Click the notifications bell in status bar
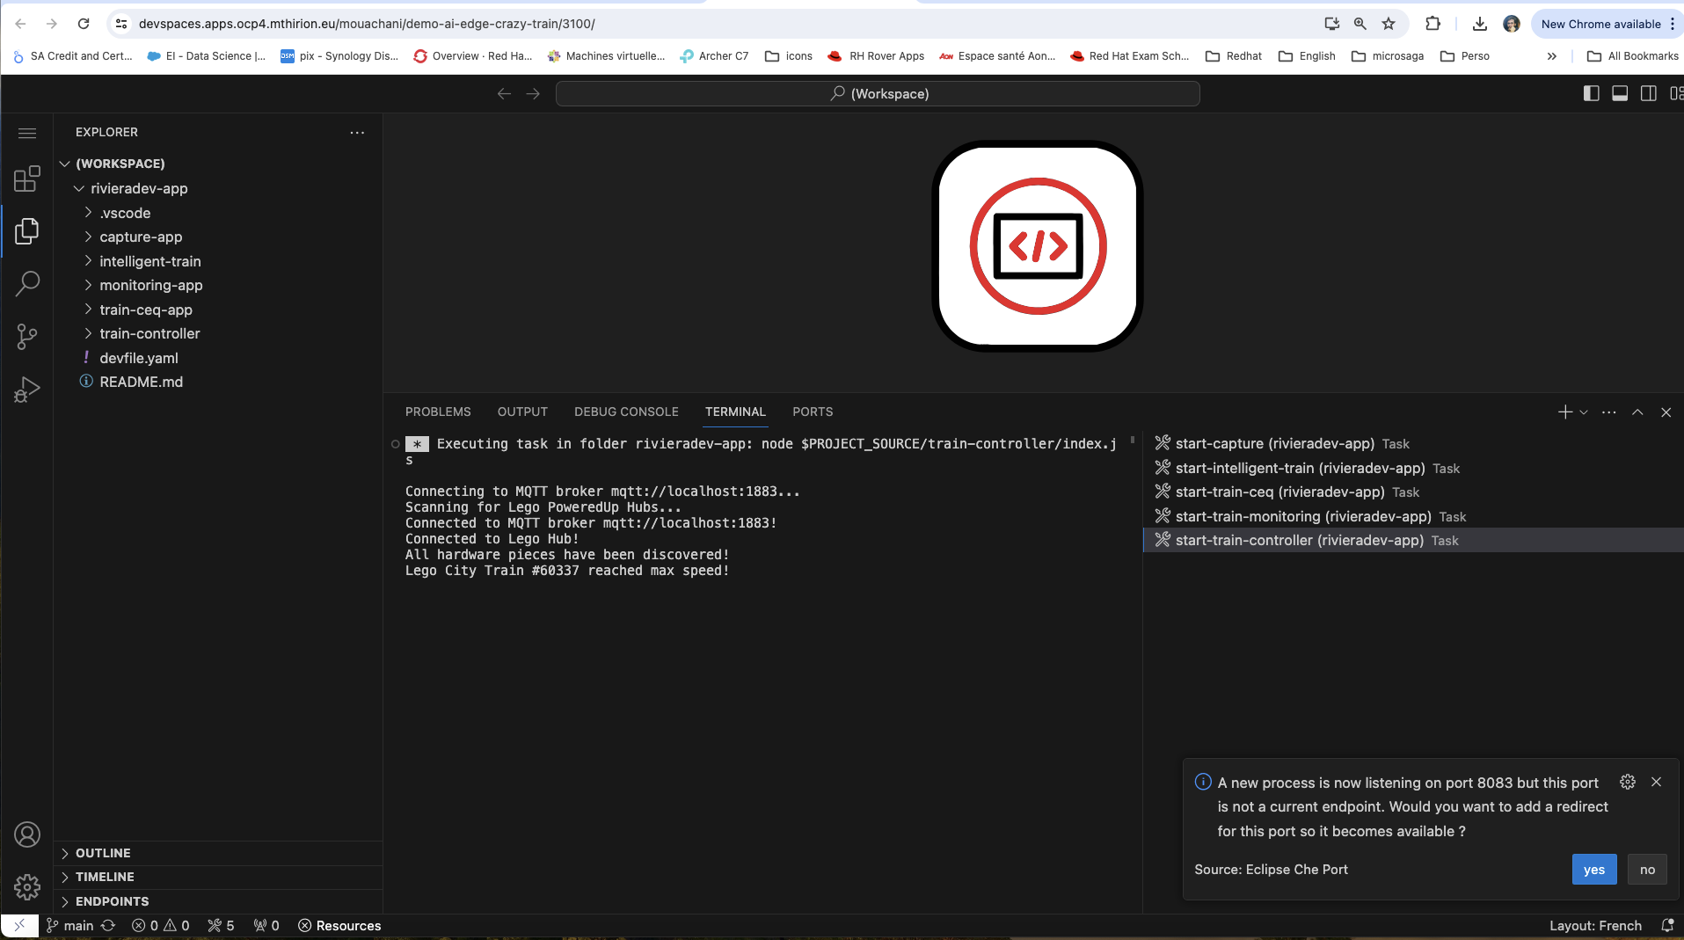This screenshot has height=940, width=1684. coord(1666,925)
